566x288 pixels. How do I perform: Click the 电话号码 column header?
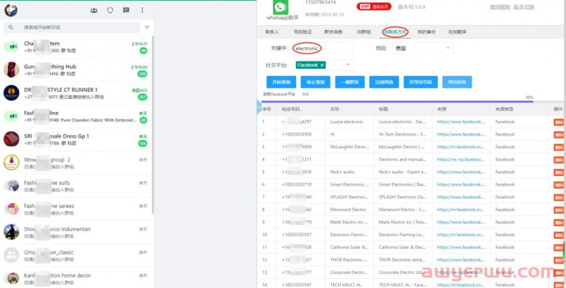(290, 109)
